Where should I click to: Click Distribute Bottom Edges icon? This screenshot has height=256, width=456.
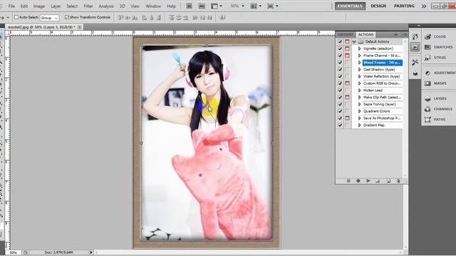coord(185,18)
